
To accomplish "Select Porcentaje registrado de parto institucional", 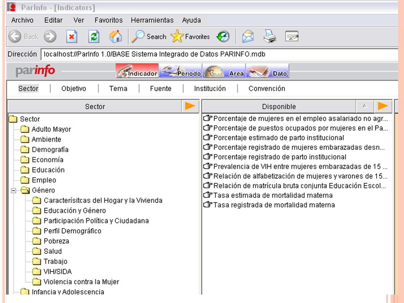I will click(280, 157).
